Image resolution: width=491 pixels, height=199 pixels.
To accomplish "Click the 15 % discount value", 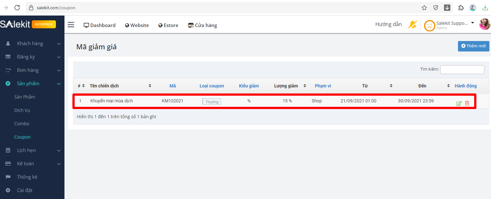I will point(287,101).
